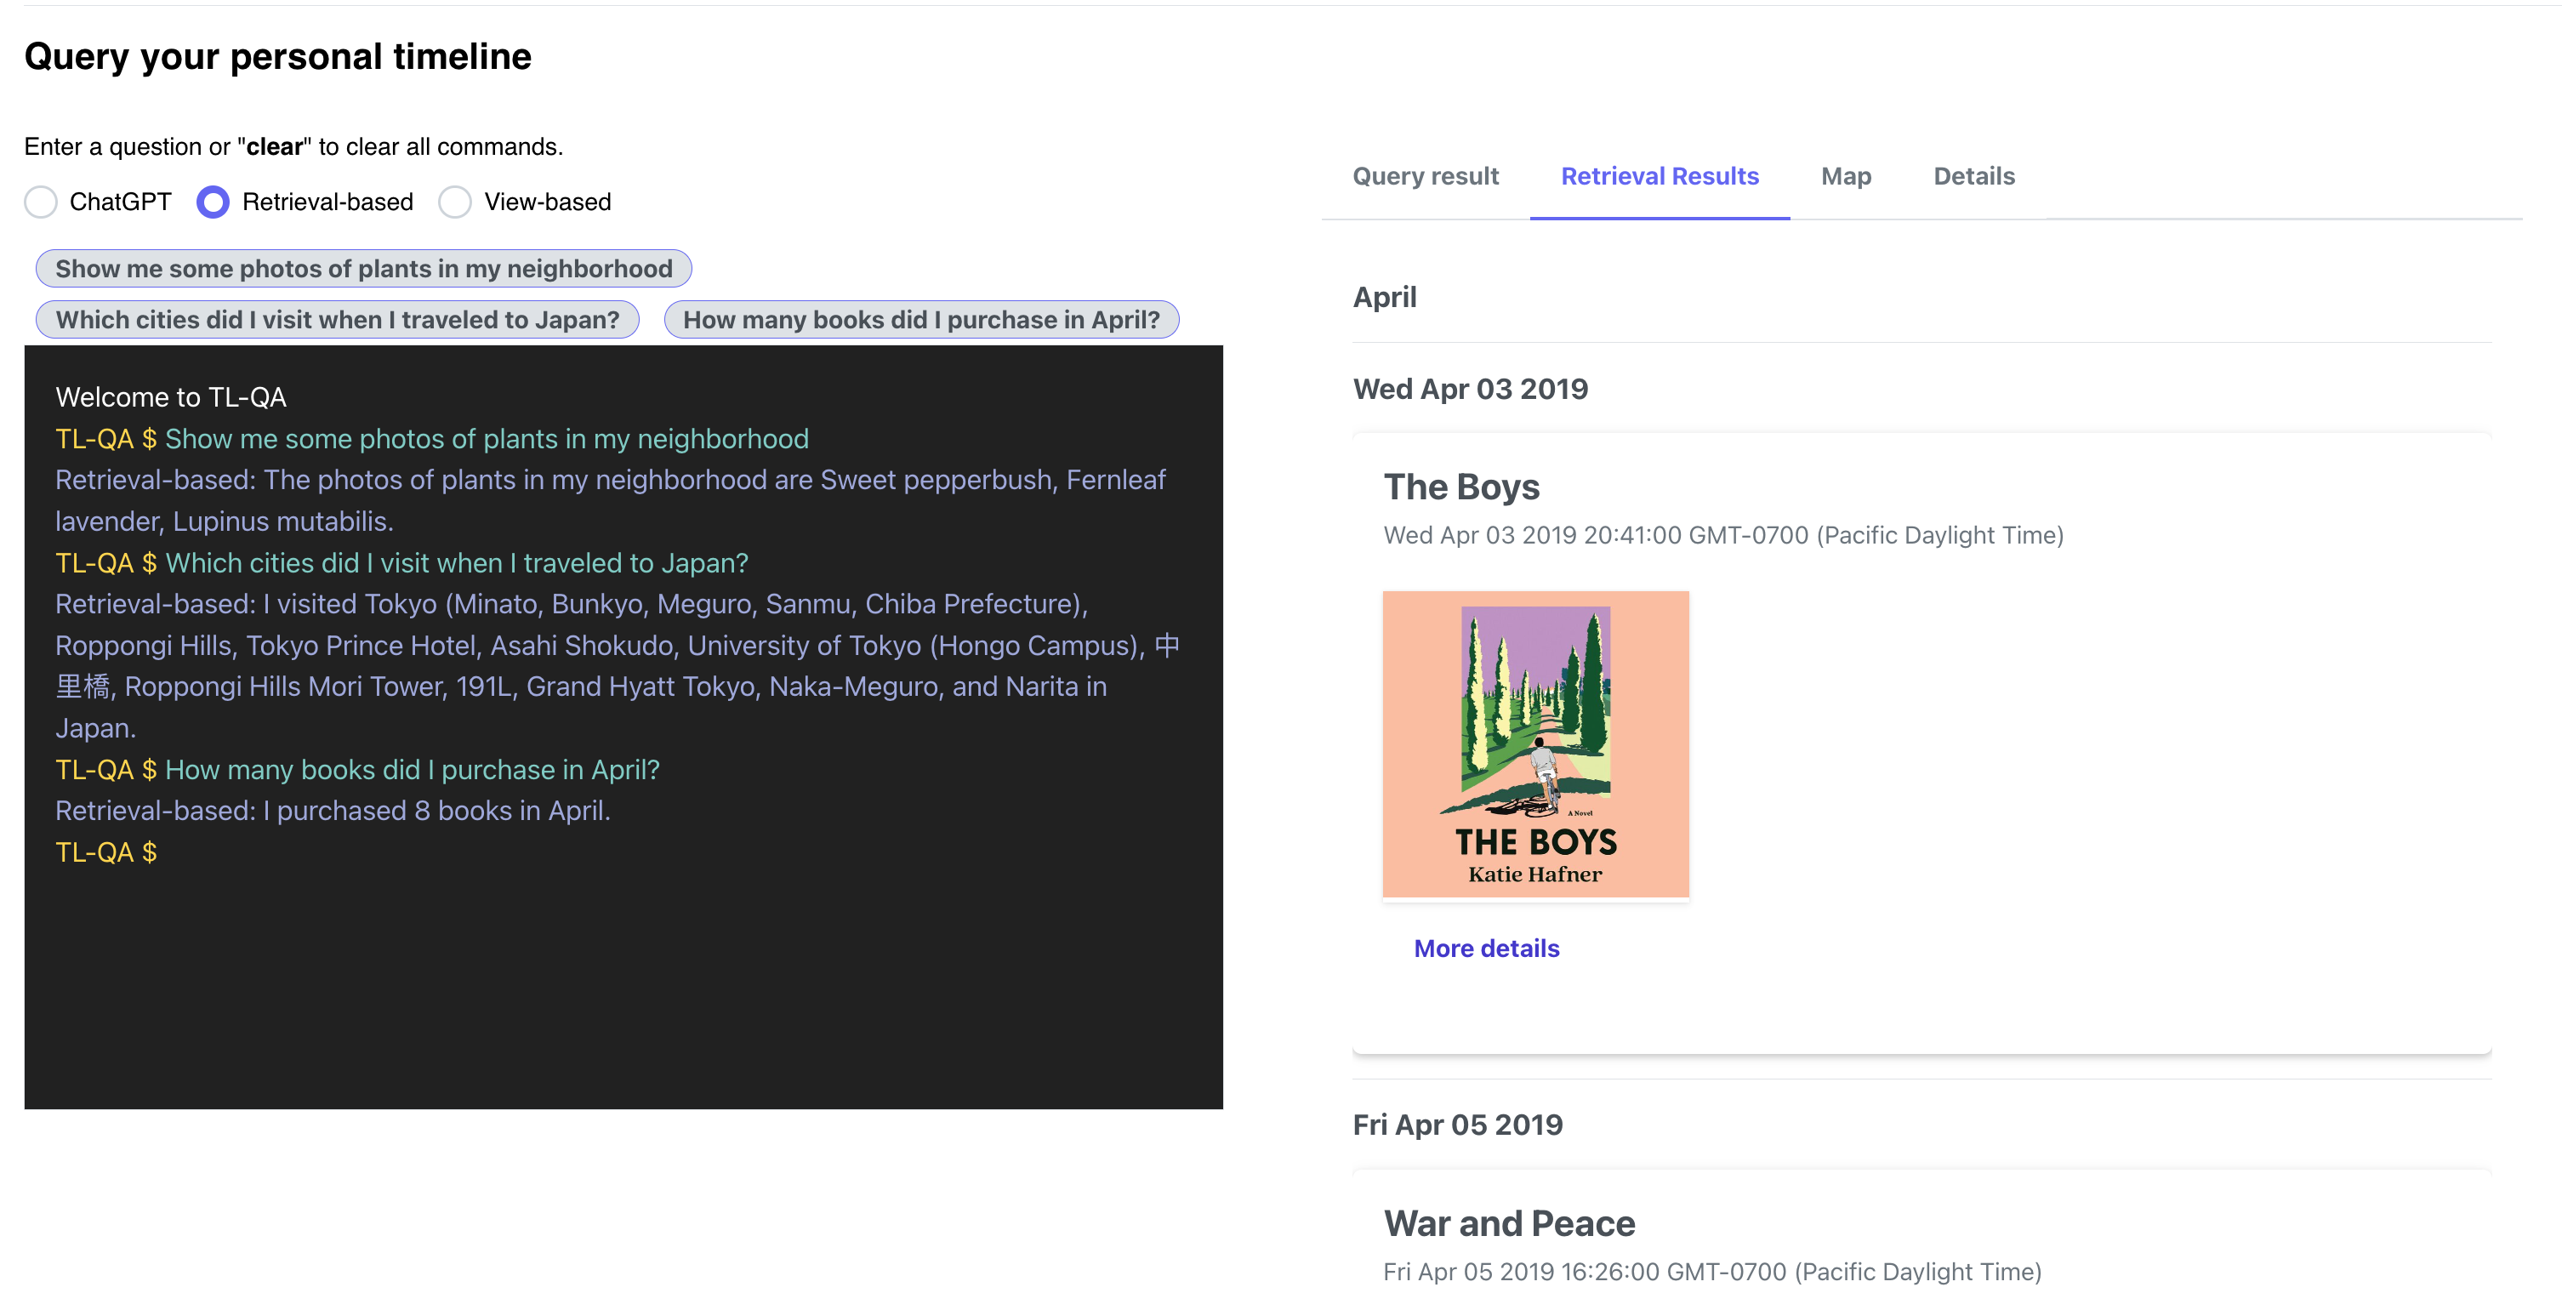Screen dimensions: 2562x1293
Task: Click The Boys card title
Action: (x=1461, y=487)
